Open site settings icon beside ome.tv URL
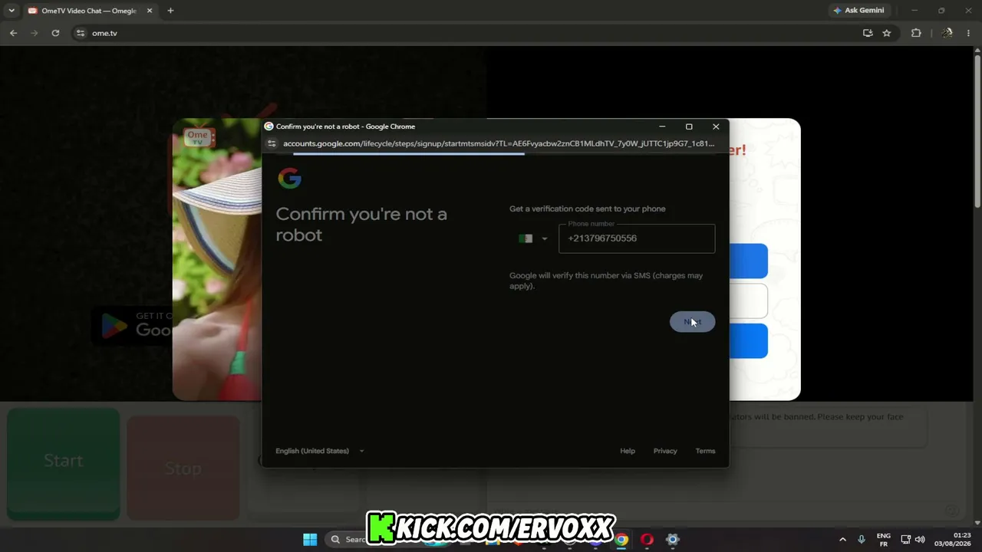This screenshot has width=982, height=552. click(x=81, y=33)
